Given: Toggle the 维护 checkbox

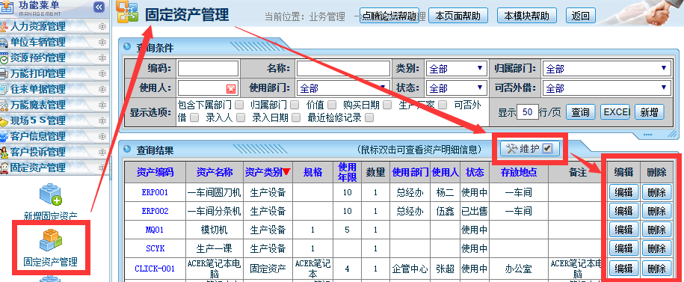Looking at the screenshot, I should [547, 149].
